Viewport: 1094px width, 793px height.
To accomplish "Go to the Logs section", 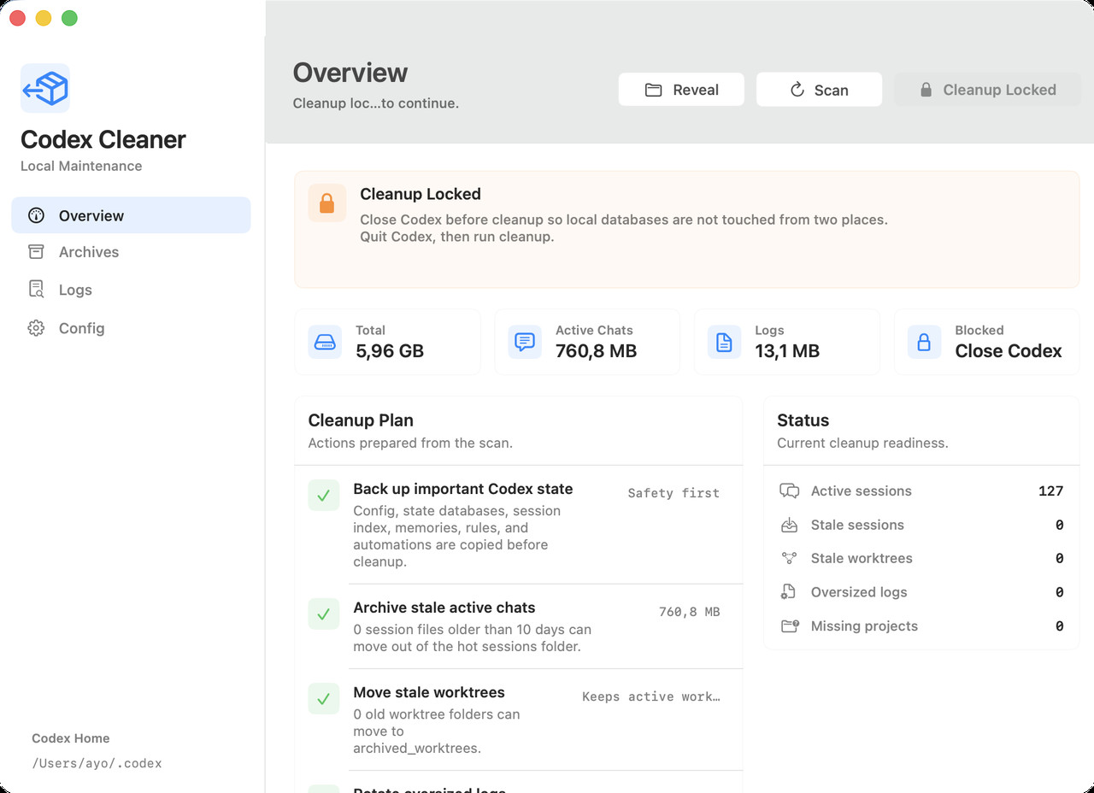I will 131,290.
